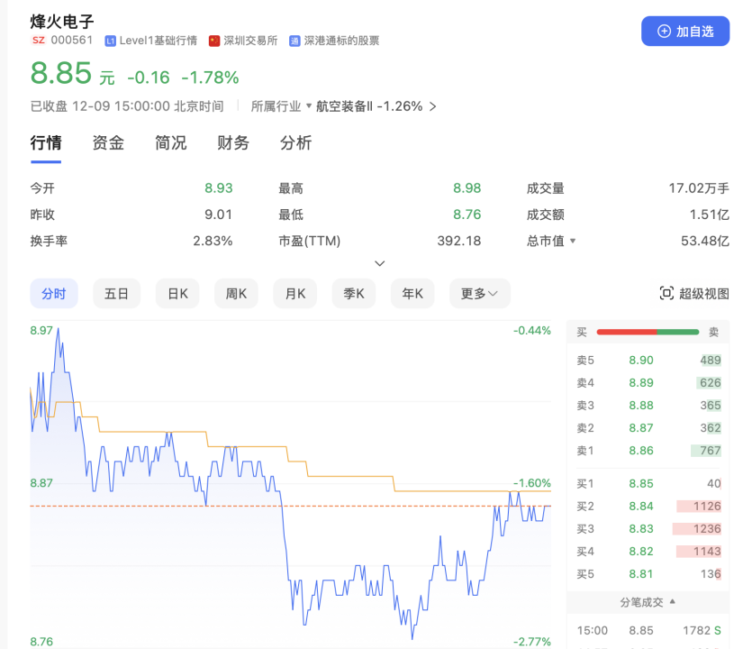Open the 所属行业 dropdown arrow
743x649 pixels.
click(309, 105)
